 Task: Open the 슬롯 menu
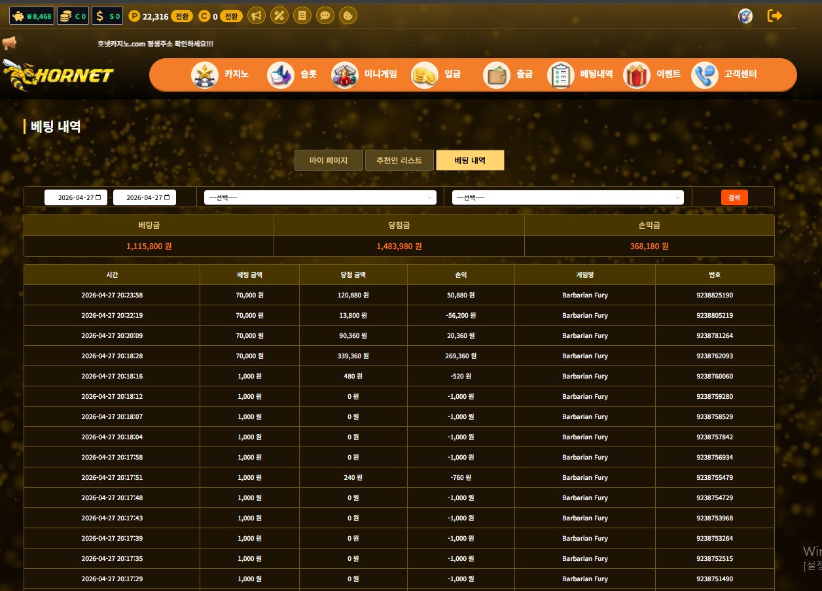coord(293,75)
